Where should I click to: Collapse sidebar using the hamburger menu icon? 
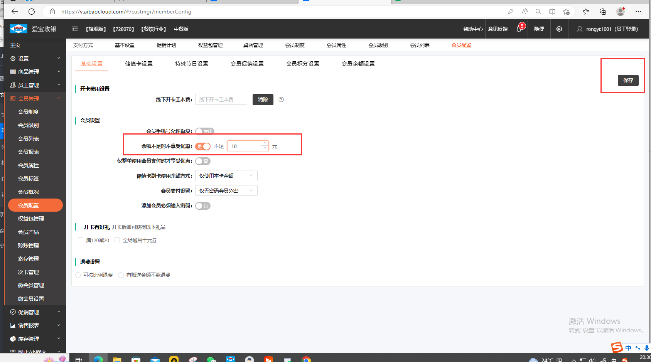(x=75, y=29)
